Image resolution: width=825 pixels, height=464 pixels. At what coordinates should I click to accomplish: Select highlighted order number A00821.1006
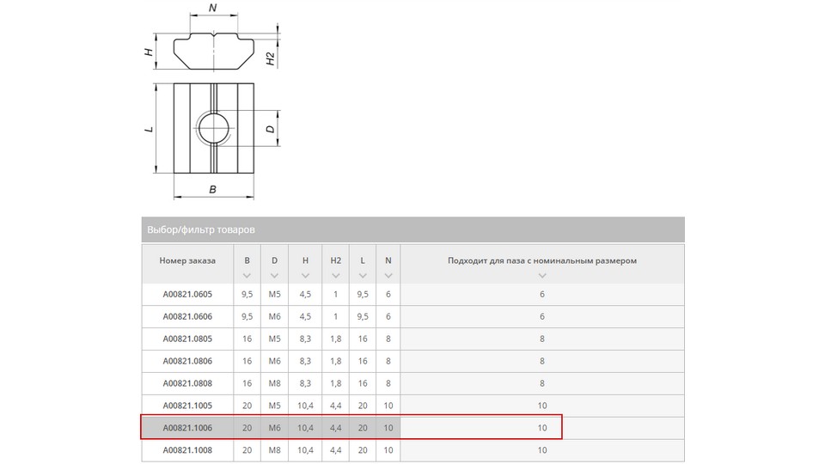coord(187,428)
